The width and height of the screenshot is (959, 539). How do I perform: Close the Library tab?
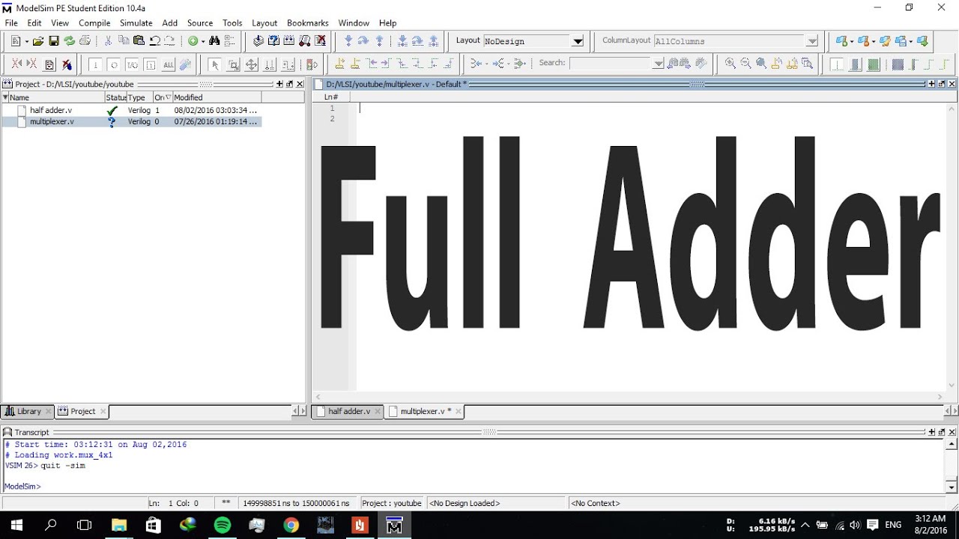tap(49, 411)
